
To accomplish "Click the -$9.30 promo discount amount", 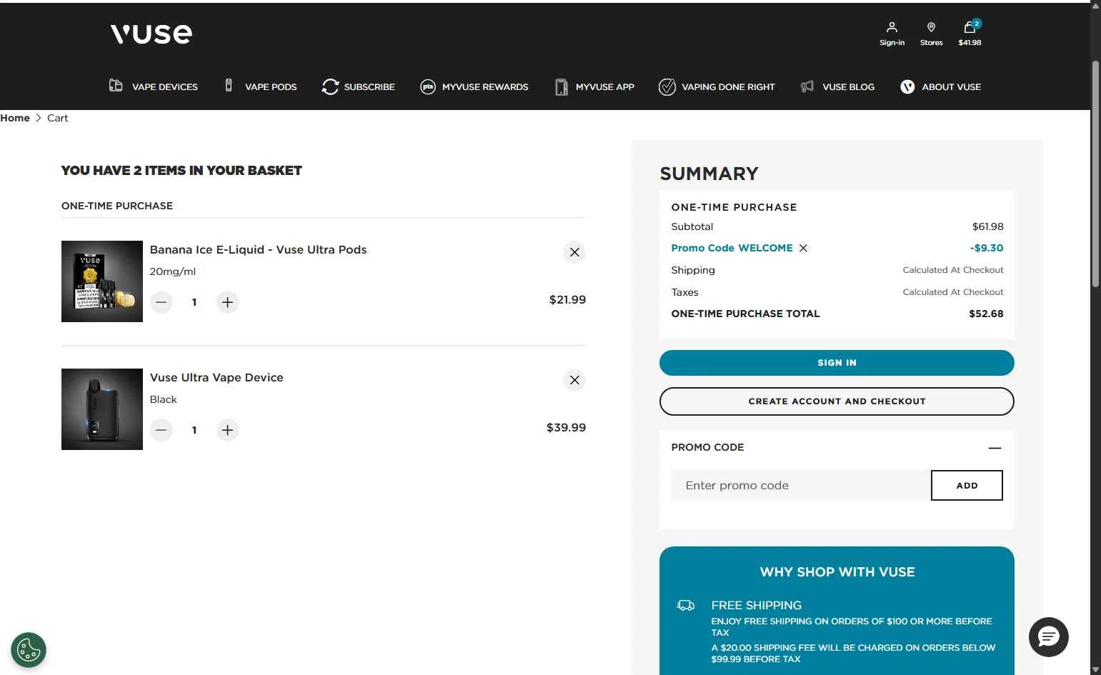I will pyautogui.click(x=987, y=248).
